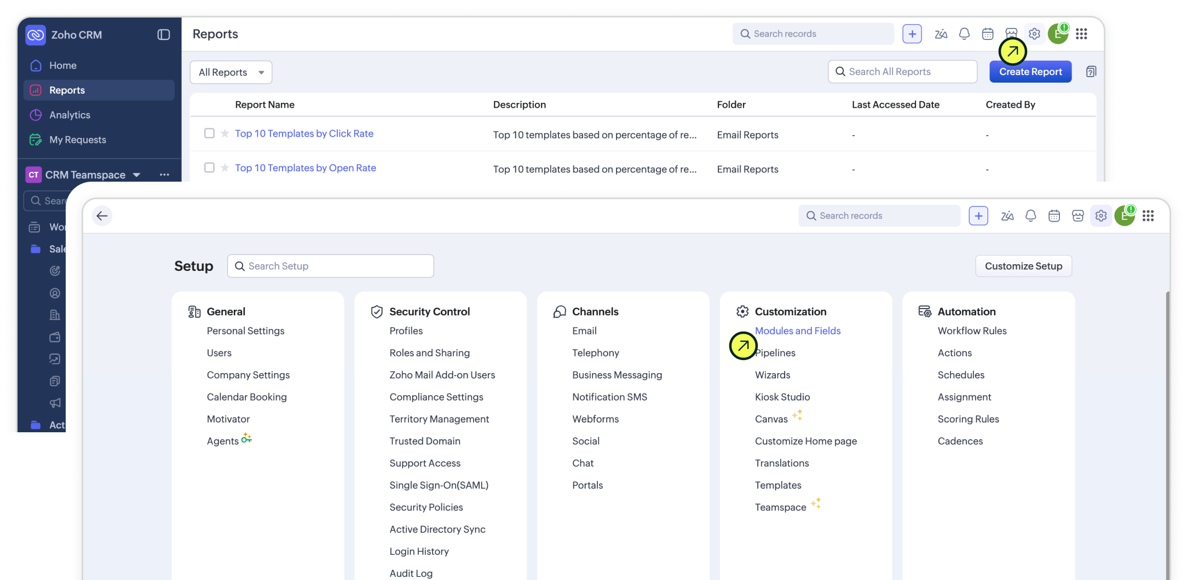Focus Search records field in Reports window

[814, 34]
